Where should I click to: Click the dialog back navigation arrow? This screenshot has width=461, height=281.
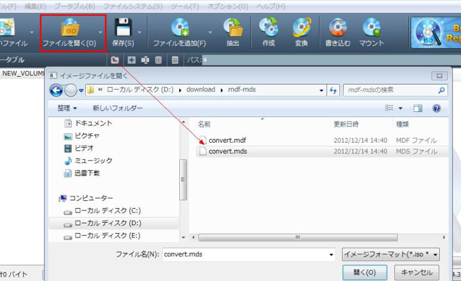tap(56, 90)
